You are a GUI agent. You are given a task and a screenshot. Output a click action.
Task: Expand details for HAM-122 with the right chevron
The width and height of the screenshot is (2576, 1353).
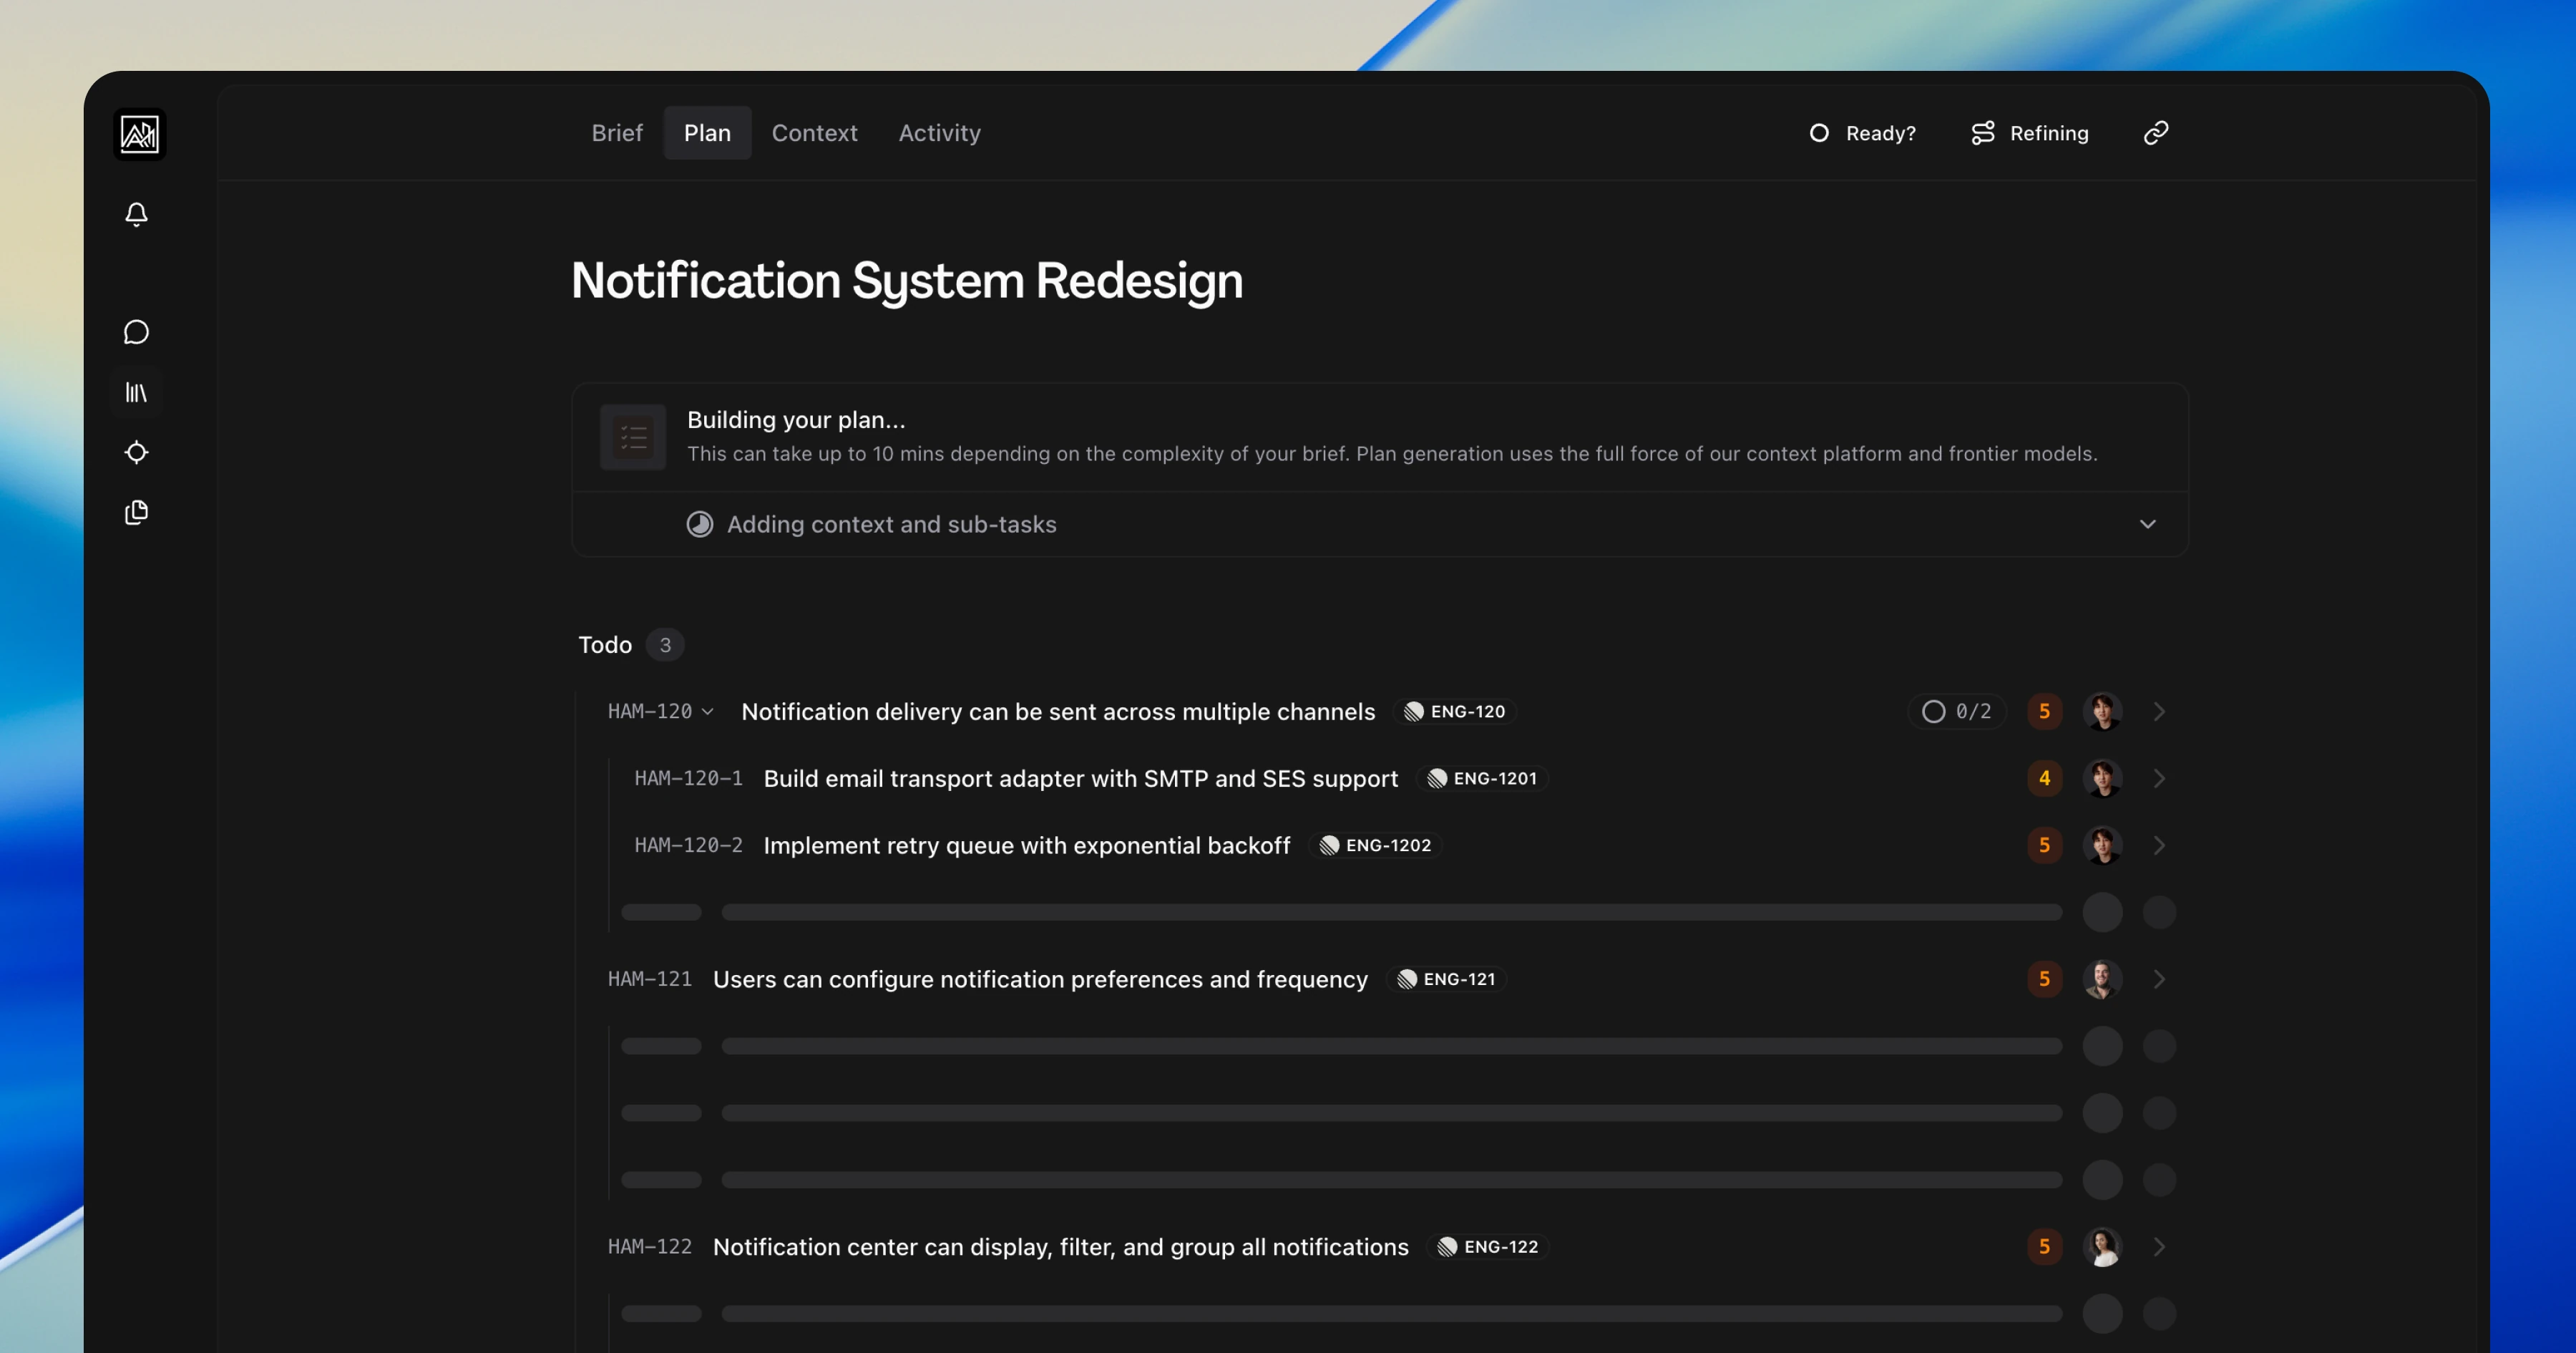pos(2159,1247)
